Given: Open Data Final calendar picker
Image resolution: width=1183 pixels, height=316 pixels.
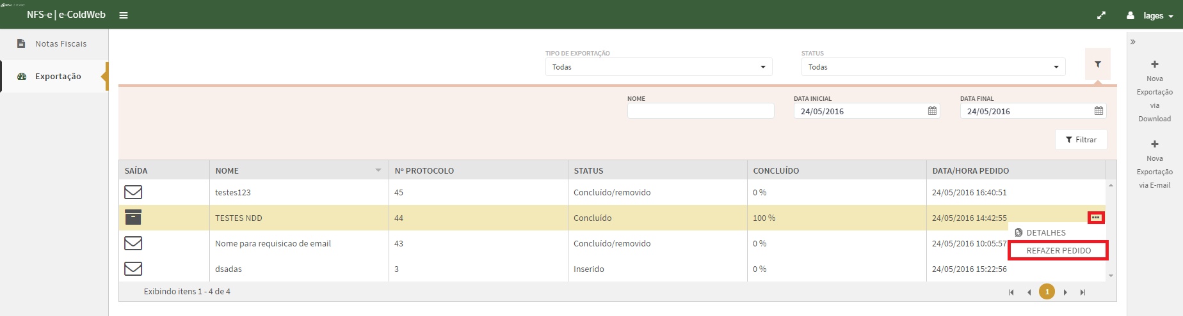Looking at the screenshot, I should pos(1098,111).
